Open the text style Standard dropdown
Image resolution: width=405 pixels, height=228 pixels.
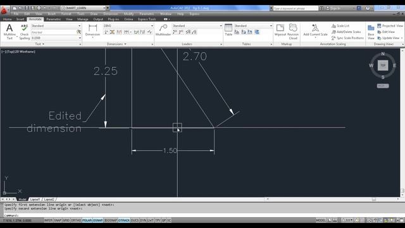tap(56, 26)
